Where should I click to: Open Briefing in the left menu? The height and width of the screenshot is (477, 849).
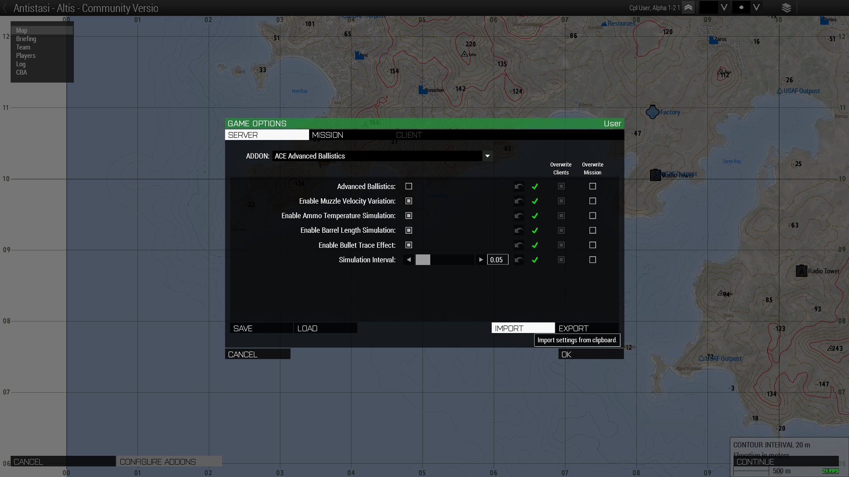point(26,39)
